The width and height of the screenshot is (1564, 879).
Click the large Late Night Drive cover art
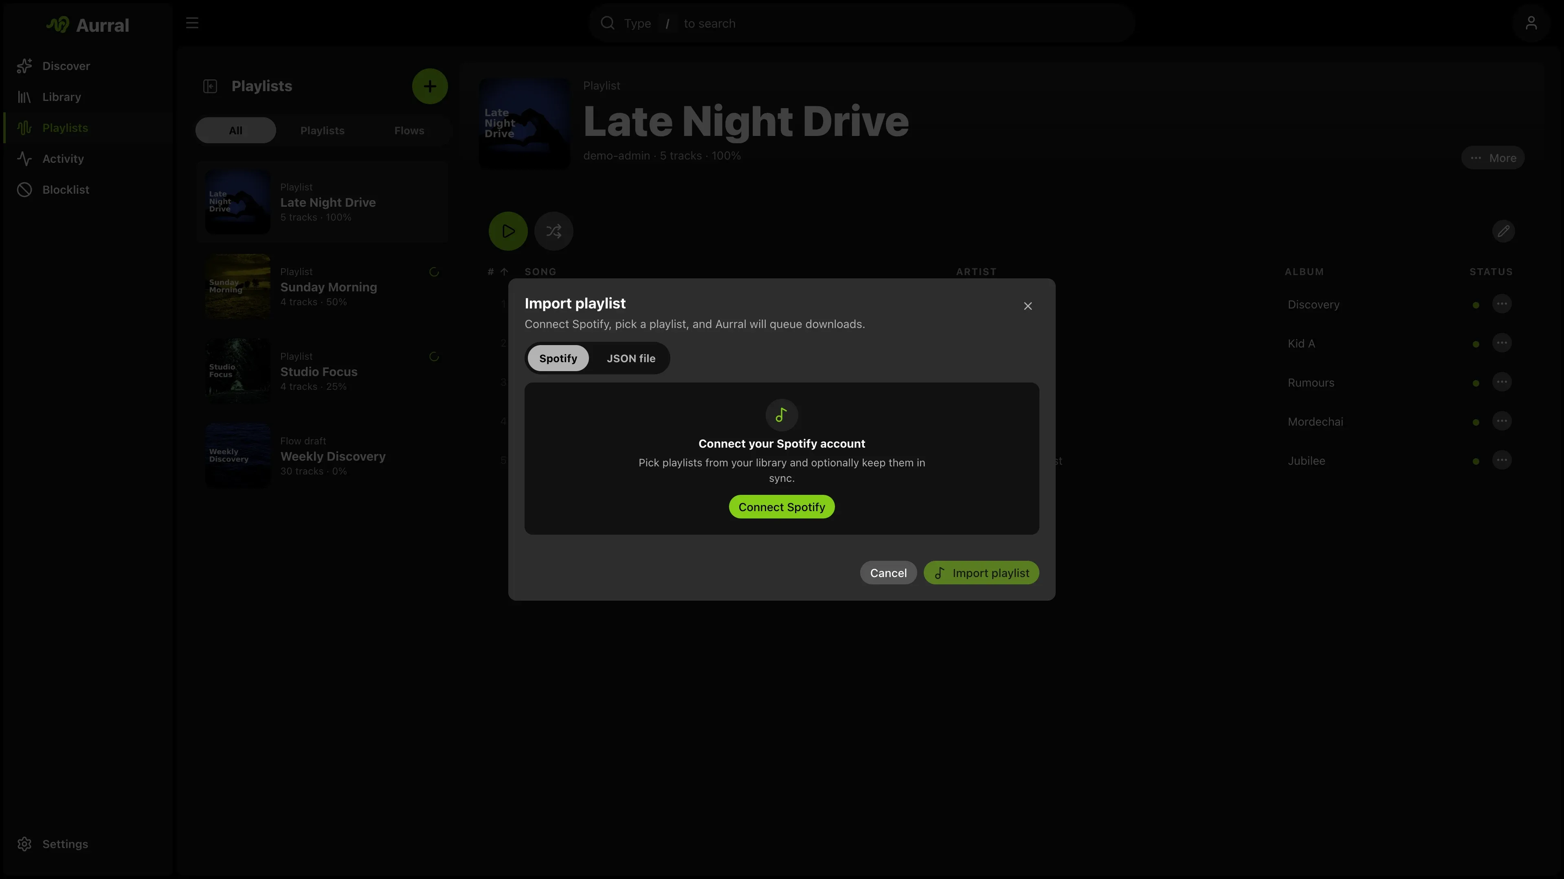(x=525, y=123)
